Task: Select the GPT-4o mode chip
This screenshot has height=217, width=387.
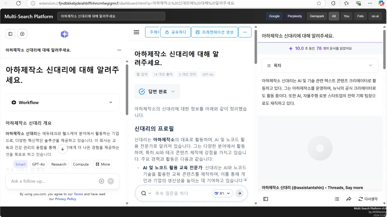Action: pyautogui.click(x=38, y=164)
